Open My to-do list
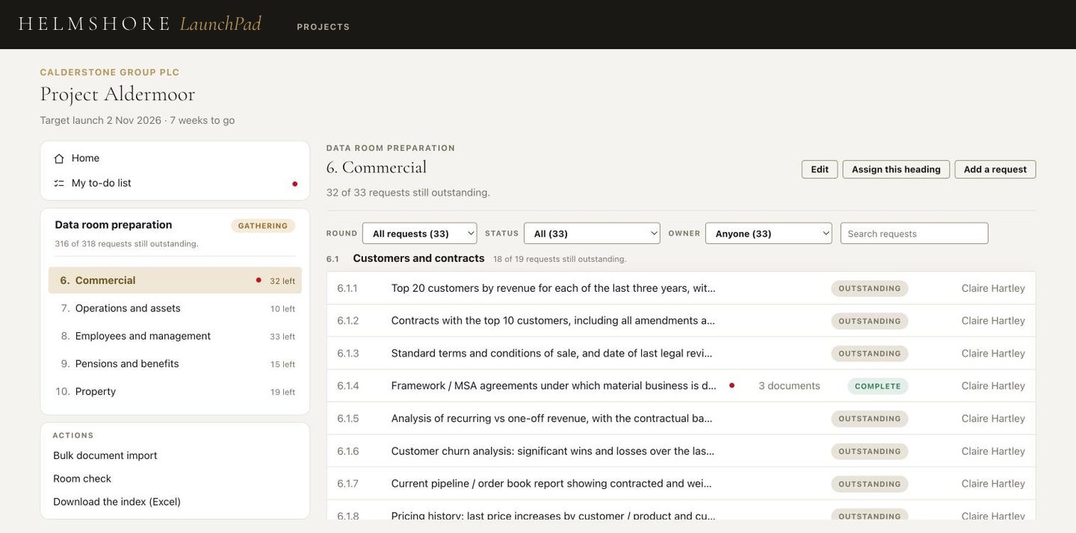The height and width of the screenshot is (533, 1076). point(175,183)
